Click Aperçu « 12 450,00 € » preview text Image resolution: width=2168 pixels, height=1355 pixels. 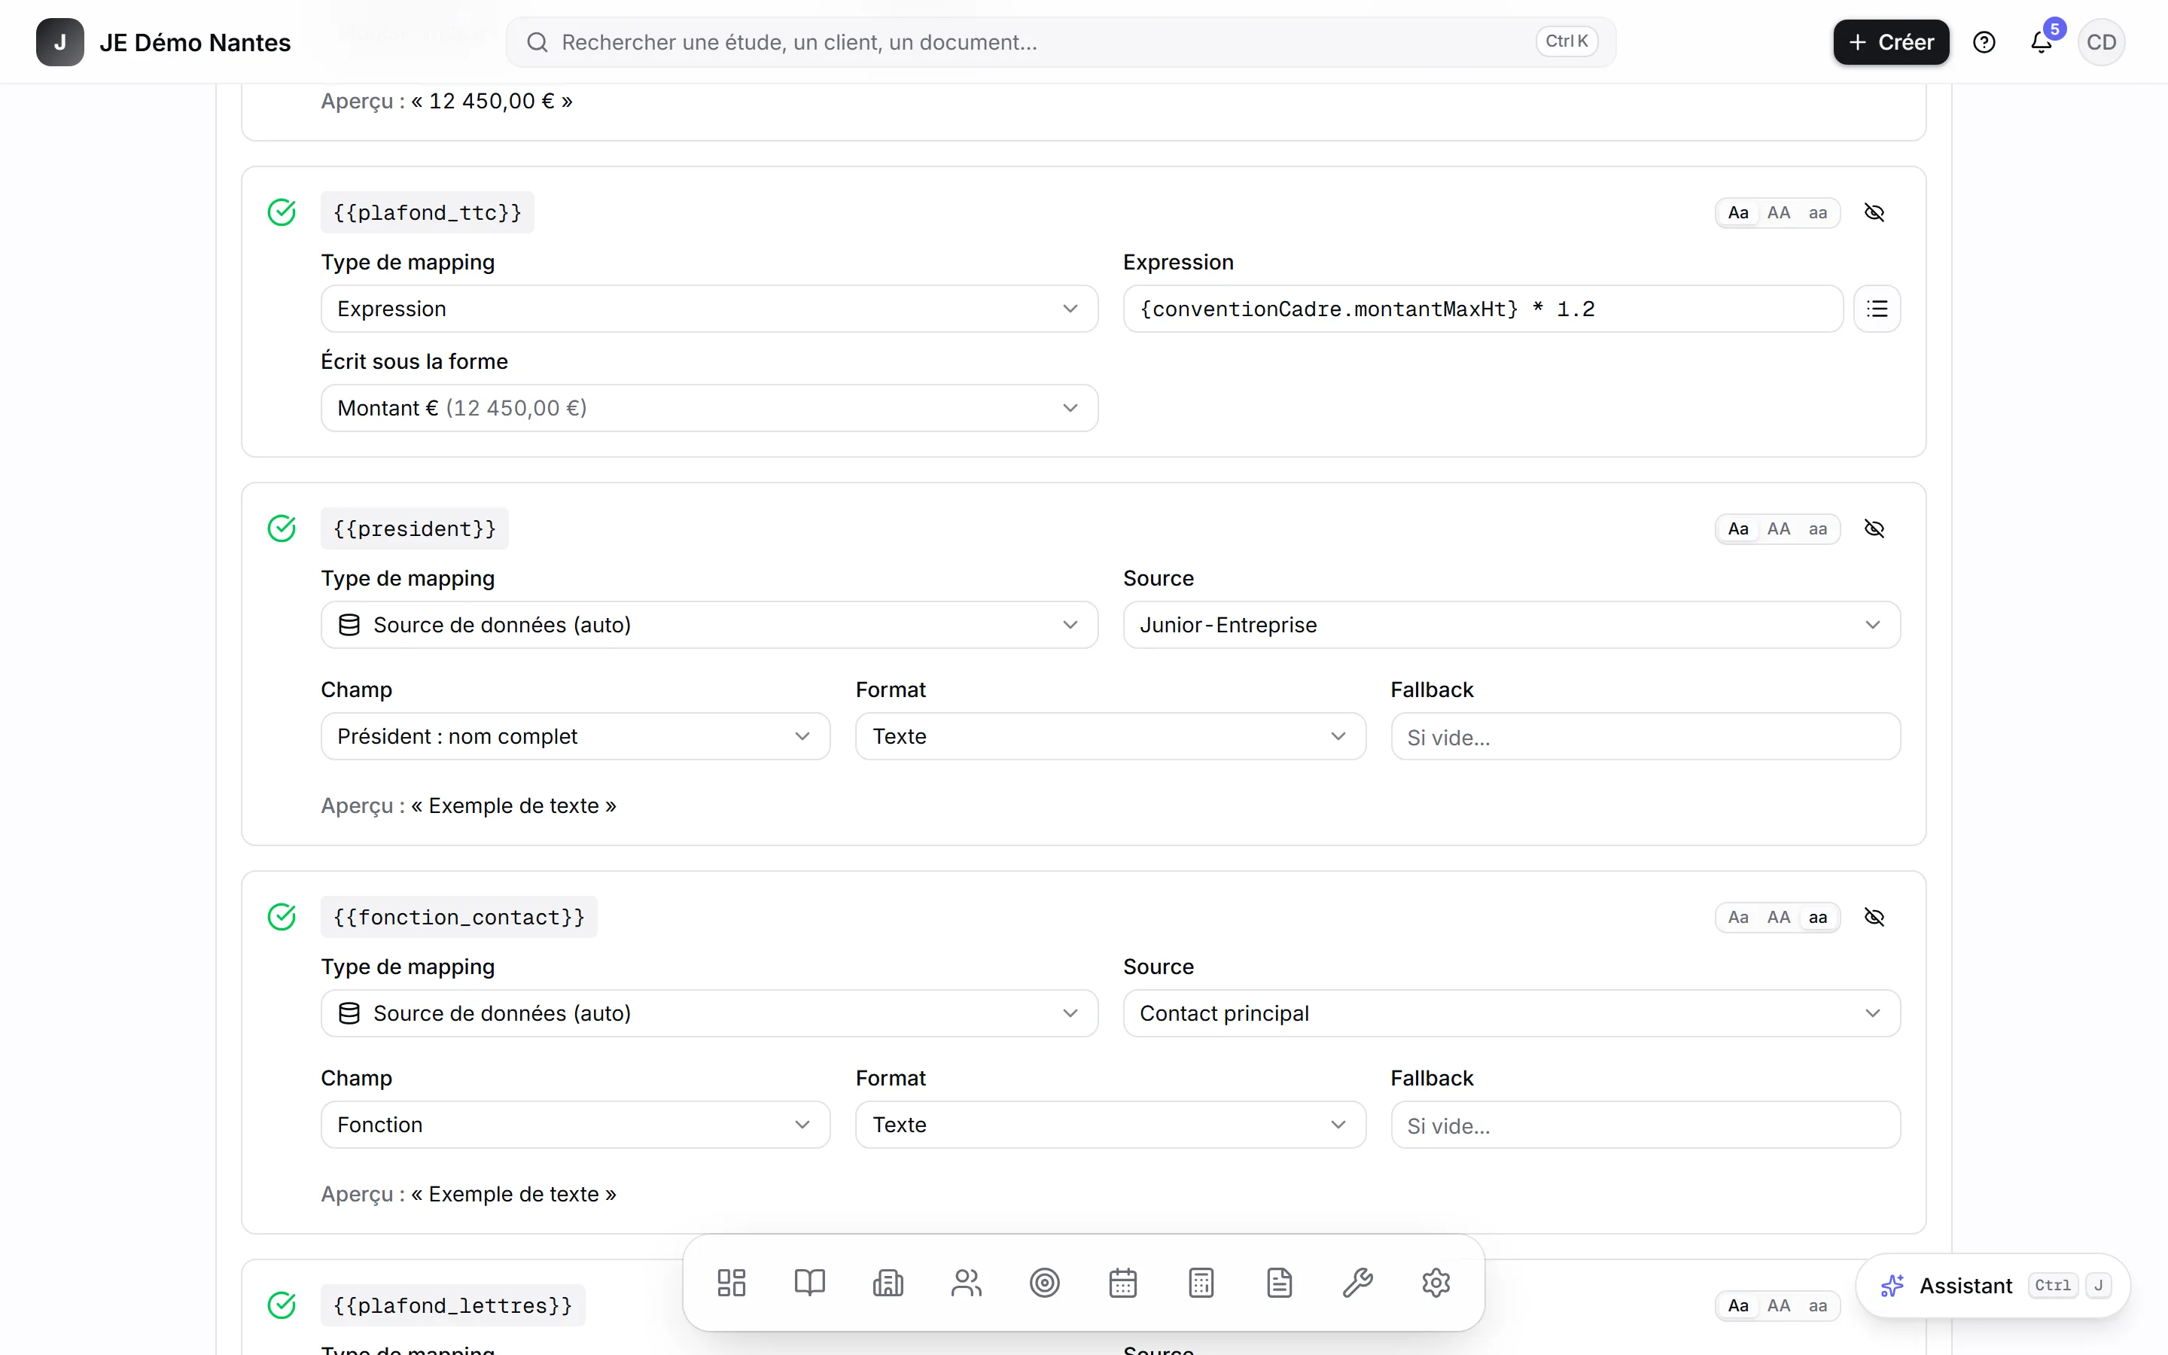(447, 100)
